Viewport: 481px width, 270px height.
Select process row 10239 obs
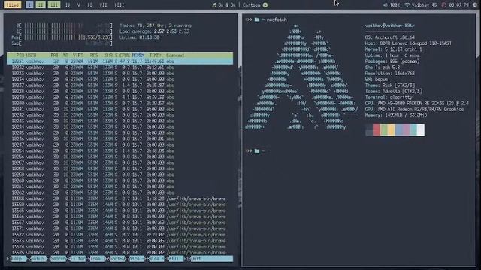pyautogui.click(x=120, y=97)
